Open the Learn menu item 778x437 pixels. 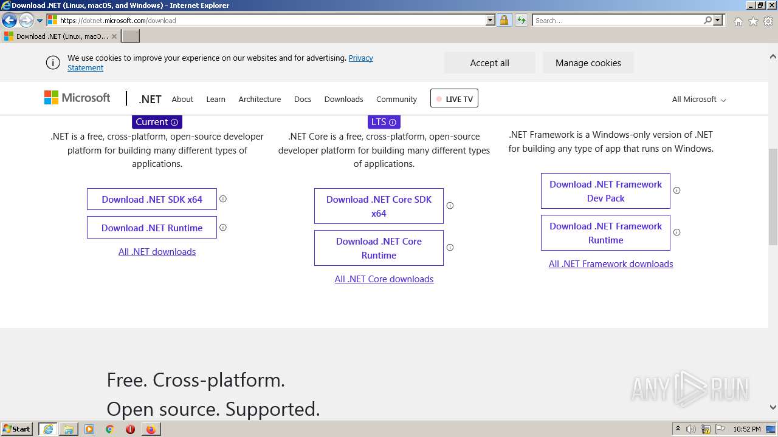(216, 99)
